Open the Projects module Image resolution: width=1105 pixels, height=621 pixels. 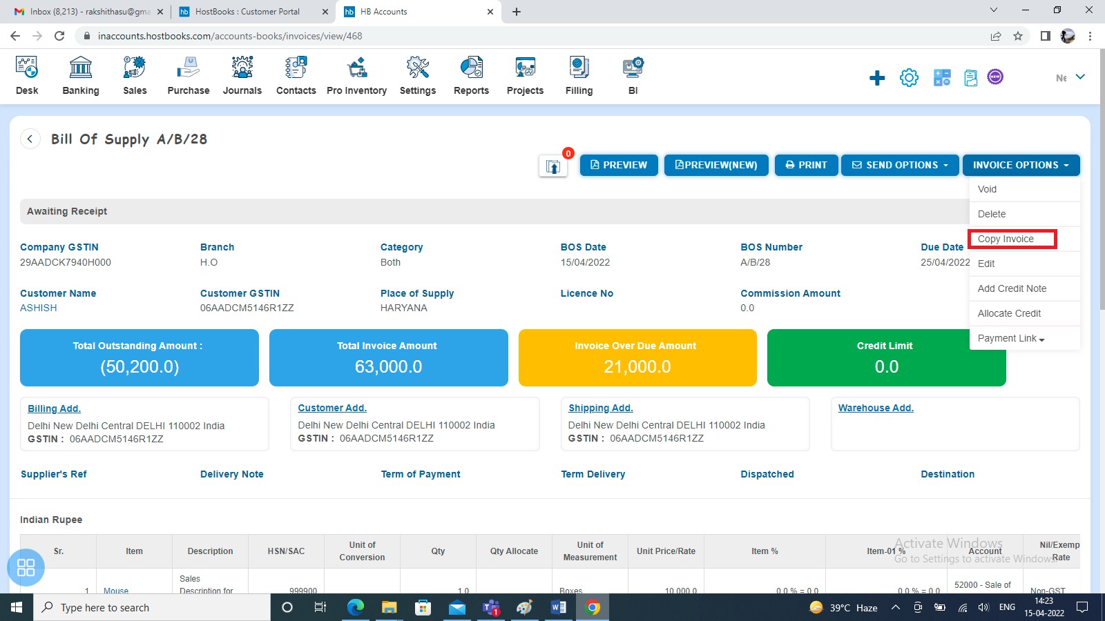pos(526,76)
